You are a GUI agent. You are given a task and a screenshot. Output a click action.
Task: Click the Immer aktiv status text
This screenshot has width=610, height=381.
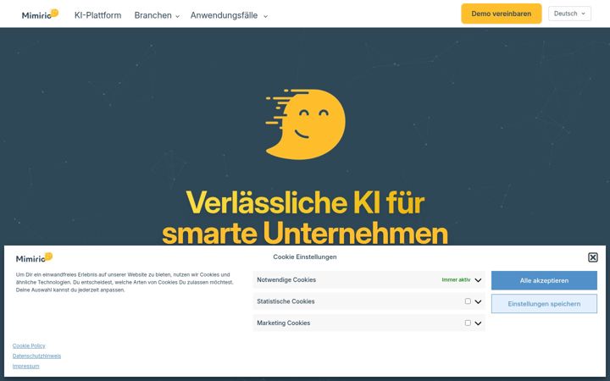pyautogui.click(x=456, y=279)
